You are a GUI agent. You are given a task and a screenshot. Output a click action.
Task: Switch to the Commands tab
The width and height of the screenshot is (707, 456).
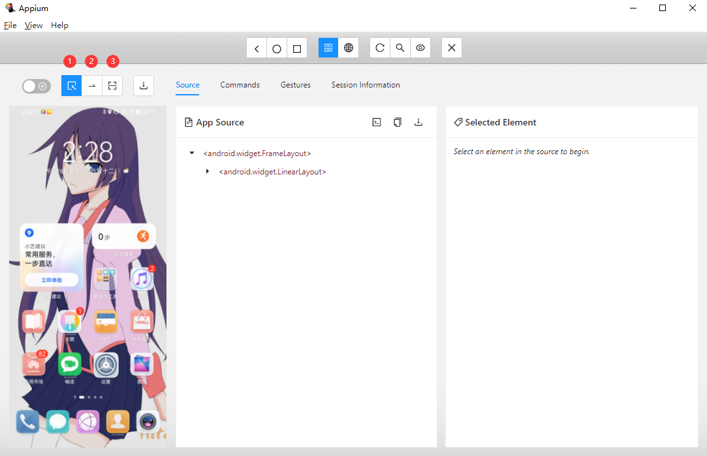[x=240, y=85]
